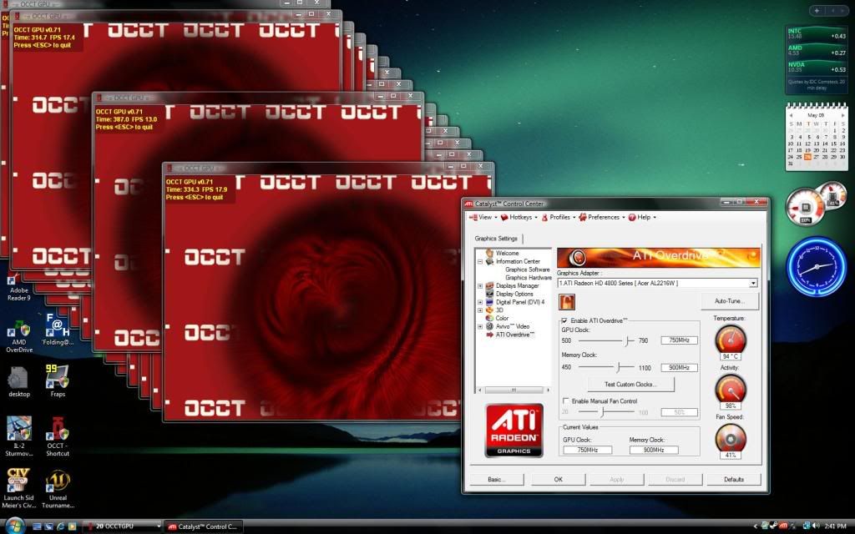855x534 pixels.
Task: Open the Profiles menu
Action: (x=557, y=217)
